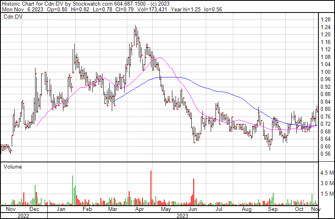Click the 0.56 price axis label
This screenshot has width=335, height=219.
[325, 154]
